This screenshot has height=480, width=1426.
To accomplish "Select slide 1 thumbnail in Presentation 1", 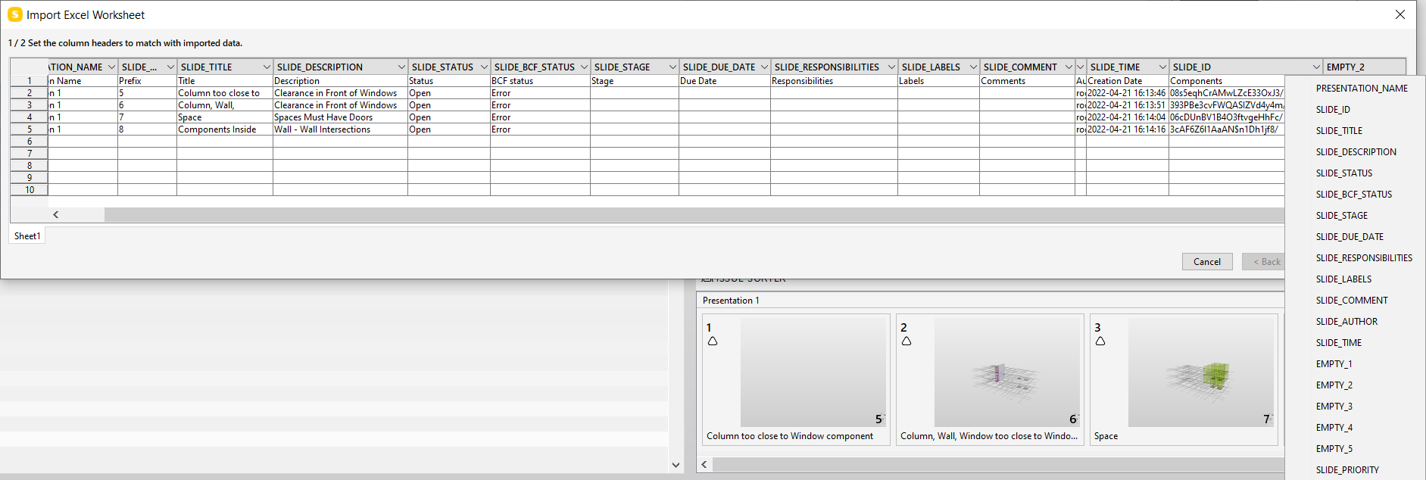I will 796,380.
